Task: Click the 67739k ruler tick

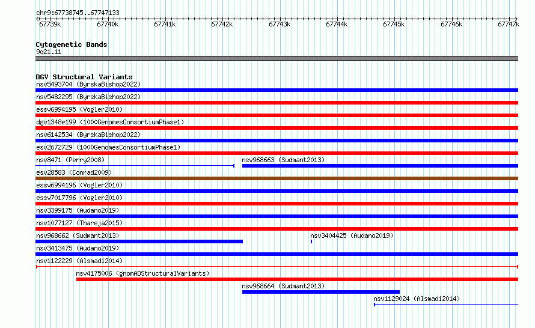Action: [x=50, y=24]
